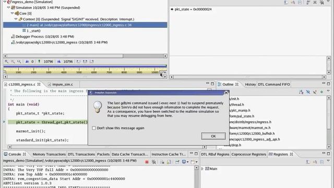Click the current position handle at timeline end
The image size is (334, 188).
point(163,72)
